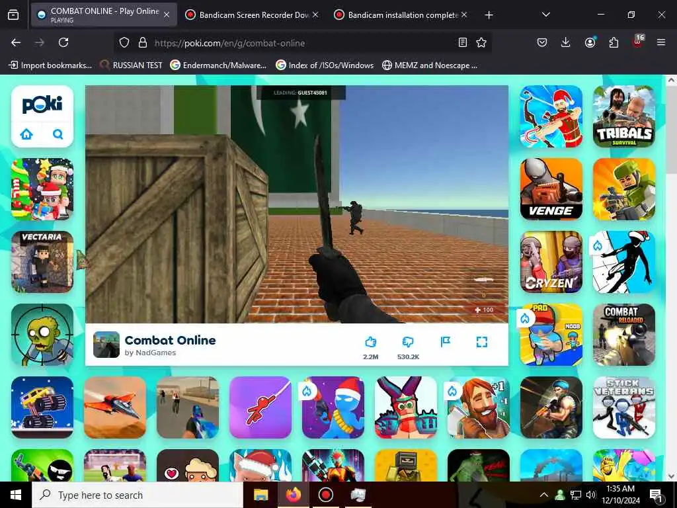Open Index of /ISOs/Windows bookmark
Image resolution: width=677 pixels, height=508 pixels.
[x=325, y=65]
